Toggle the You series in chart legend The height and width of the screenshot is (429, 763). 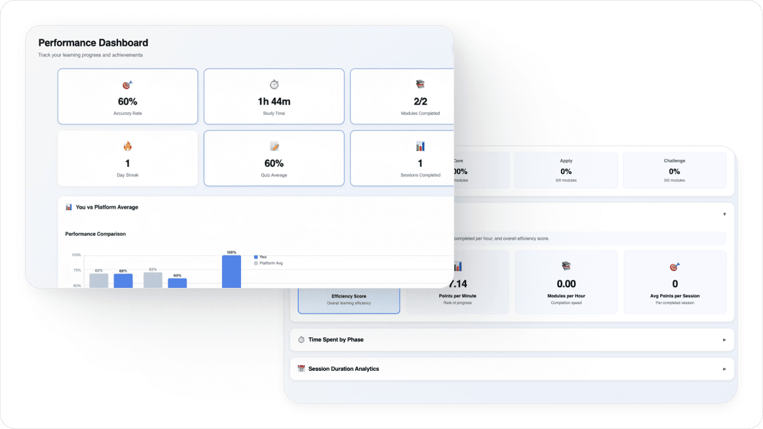(260, 257)
